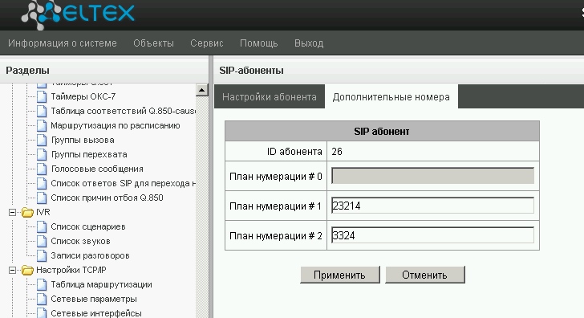Click the План нумерации # 0 field
Viewport: 584px width, 318px height.
pos(433,176)
